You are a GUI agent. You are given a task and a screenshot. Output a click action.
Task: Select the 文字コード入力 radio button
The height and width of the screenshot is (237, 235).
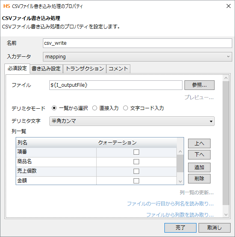(126, 108)
